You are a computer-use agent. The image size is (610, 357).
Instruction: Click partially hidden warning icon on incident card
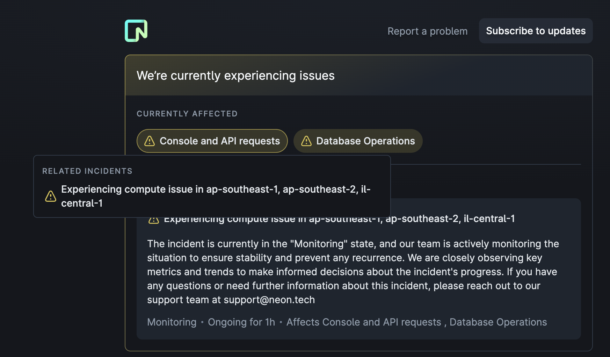click(154, 220)
